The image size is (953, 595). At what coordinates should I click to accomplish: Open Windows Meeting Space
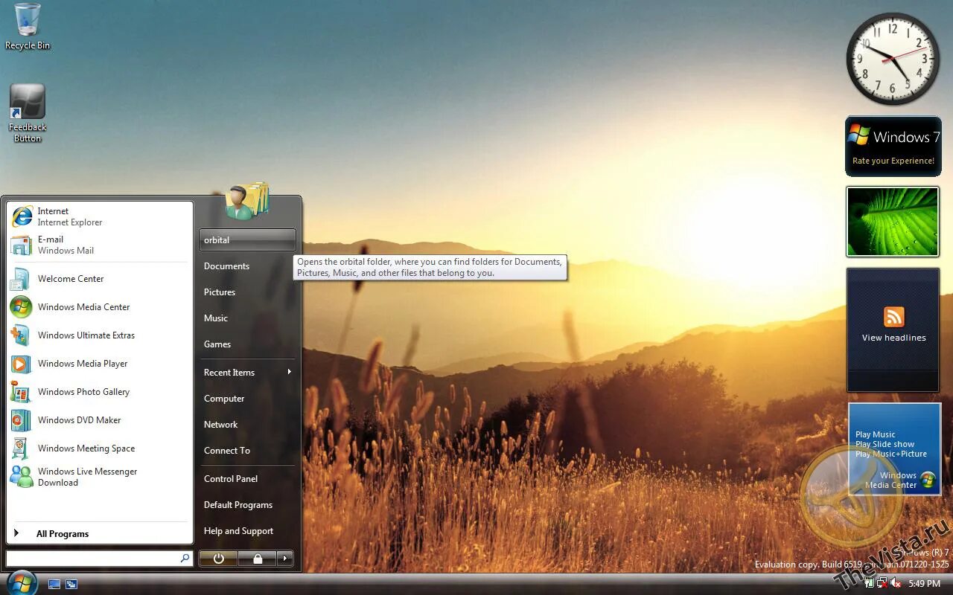pyautogui.click(x=100, y=448)
